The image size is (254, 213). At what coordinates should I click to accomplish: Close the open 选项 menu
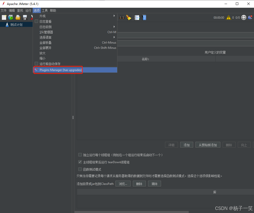(37, 10)
